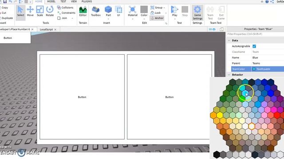Activate the Move tool
Screen dimensions: 284x159
(x=30, y=11)
